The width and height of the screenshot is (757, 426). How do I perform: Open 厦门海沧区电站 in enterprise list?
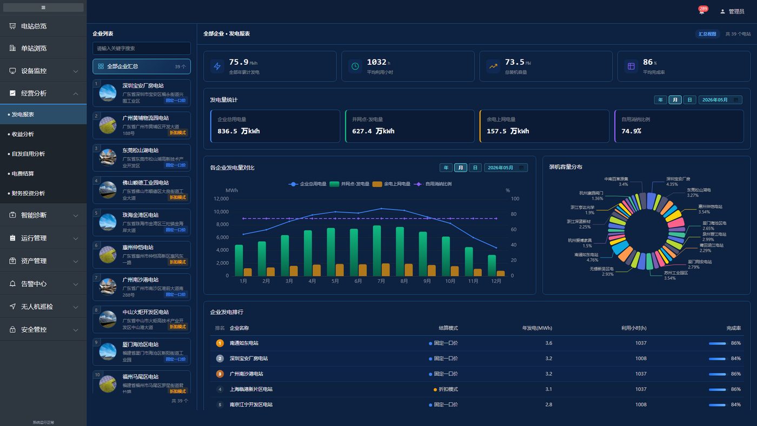(142, 352)
